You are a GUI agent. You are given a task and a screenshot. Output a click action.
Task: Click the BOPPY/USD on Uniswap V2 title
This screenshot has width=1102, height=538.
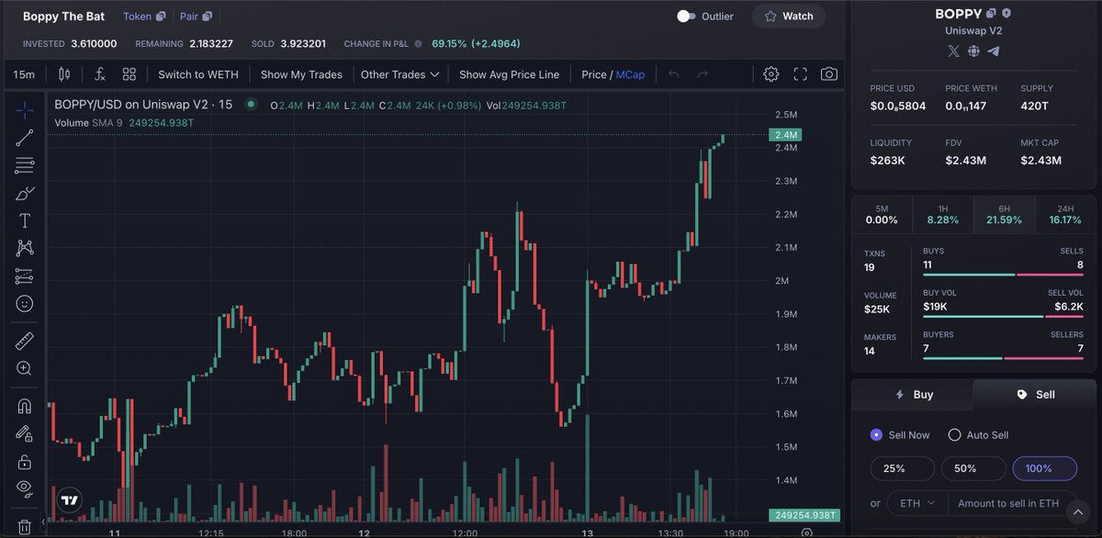pos(143,105)
